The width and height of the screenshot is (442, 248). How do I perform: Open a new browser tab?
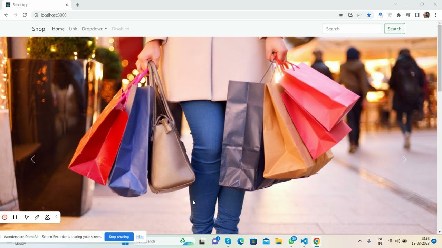[x=78, y=5]
